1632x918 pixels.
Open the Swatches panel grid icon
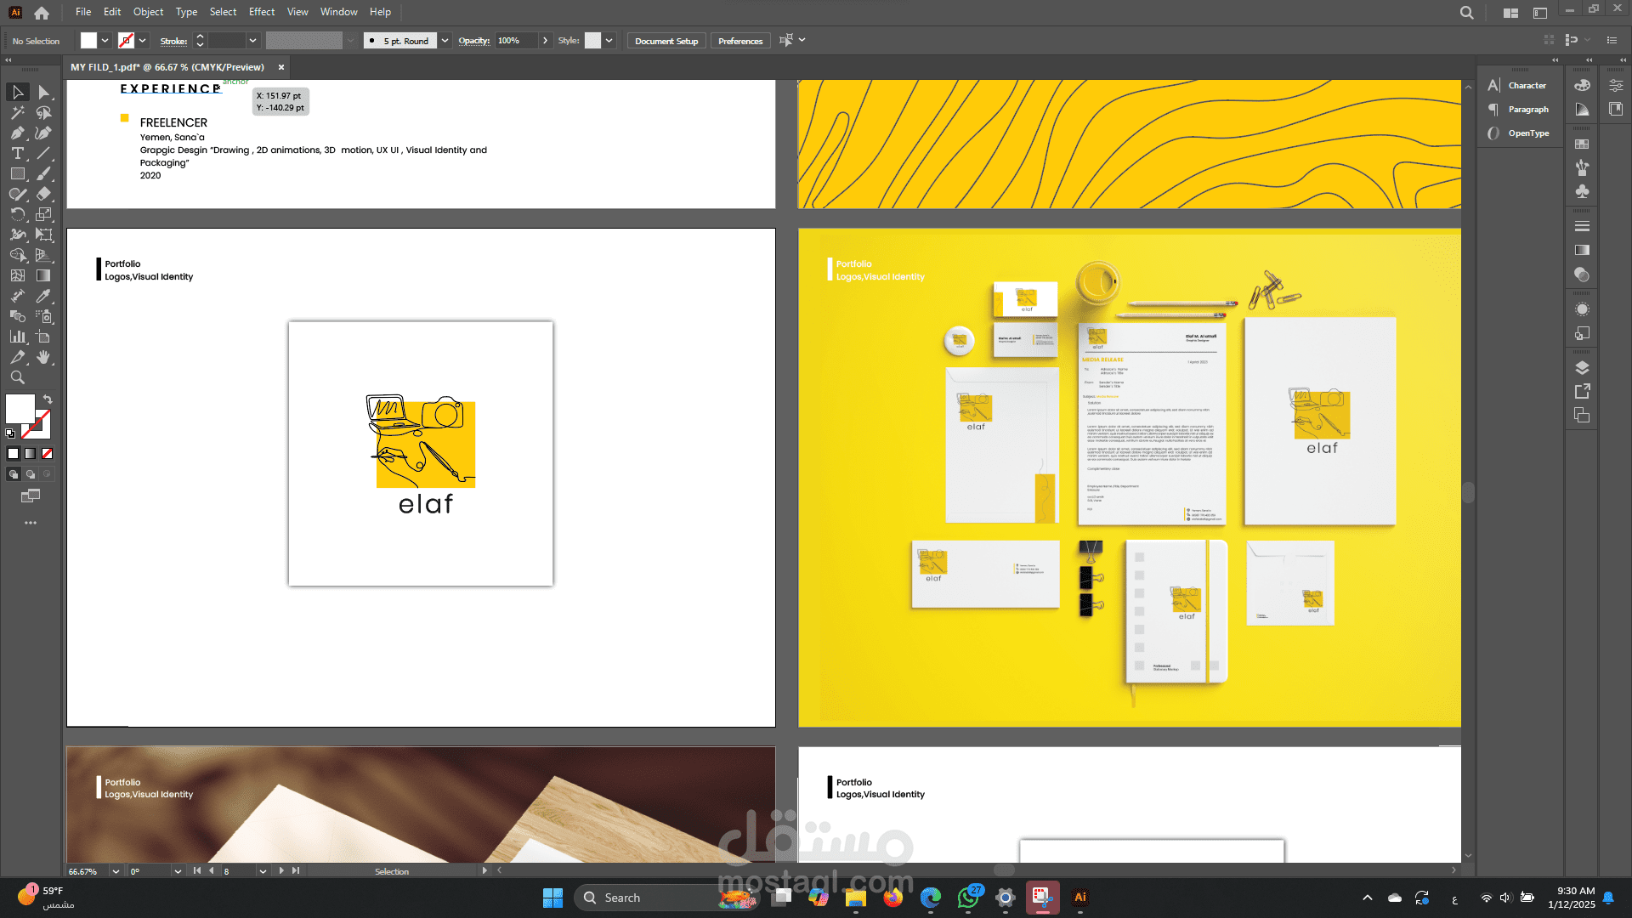point(1582,144)
